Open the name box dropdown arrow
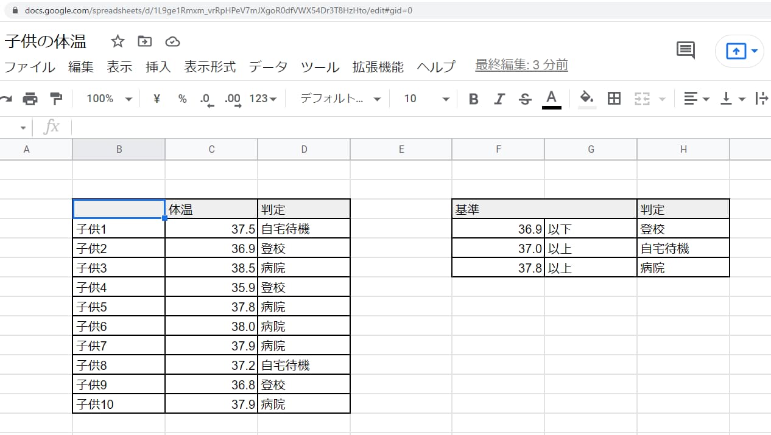 tap(23, 128)
